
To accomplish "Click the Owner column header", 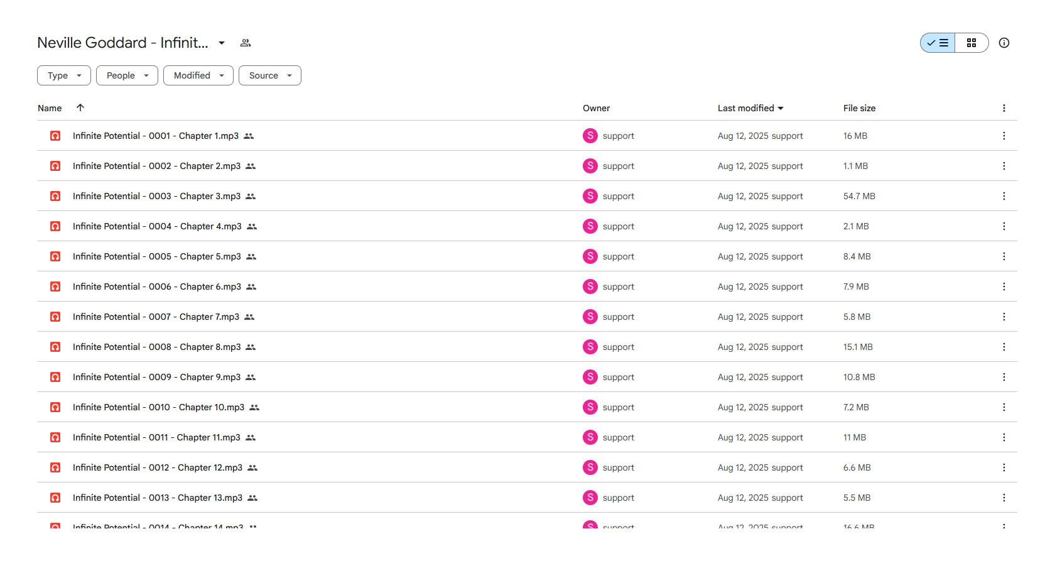I will click(x=596, y=108).
